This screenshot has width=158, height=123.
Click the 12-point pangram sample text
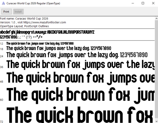[40, 44]
